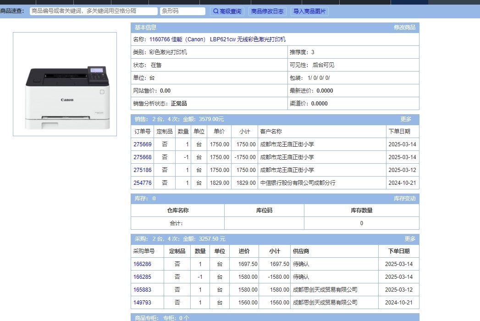Open sales order 254776
480x321 pixels.
(142, 183)
